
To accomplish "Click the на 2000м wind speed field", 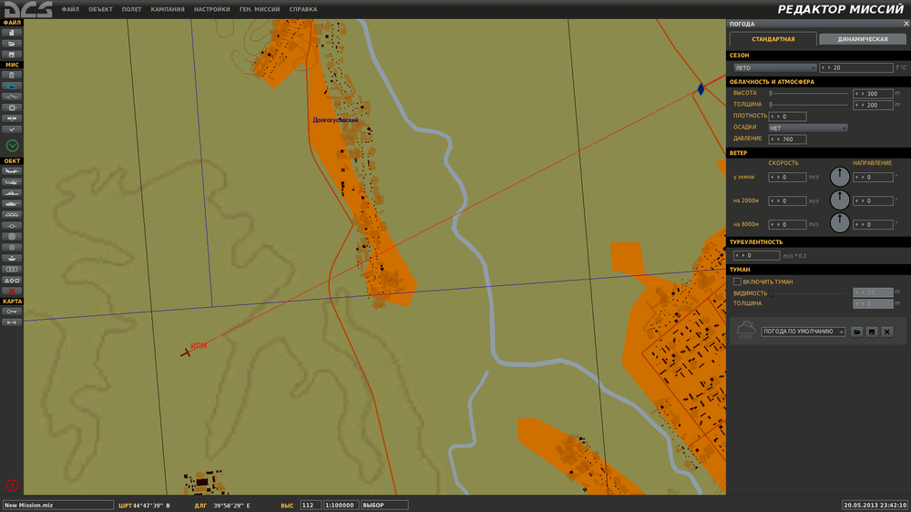I will point(787,201).
